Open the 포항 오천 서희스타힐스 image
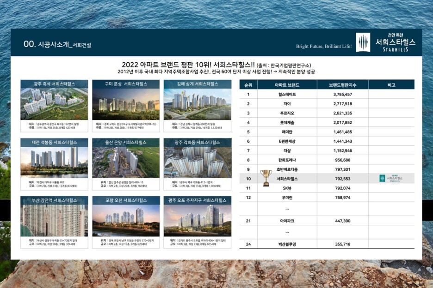Screen dimensions: 433x288 tap(126, 221)
